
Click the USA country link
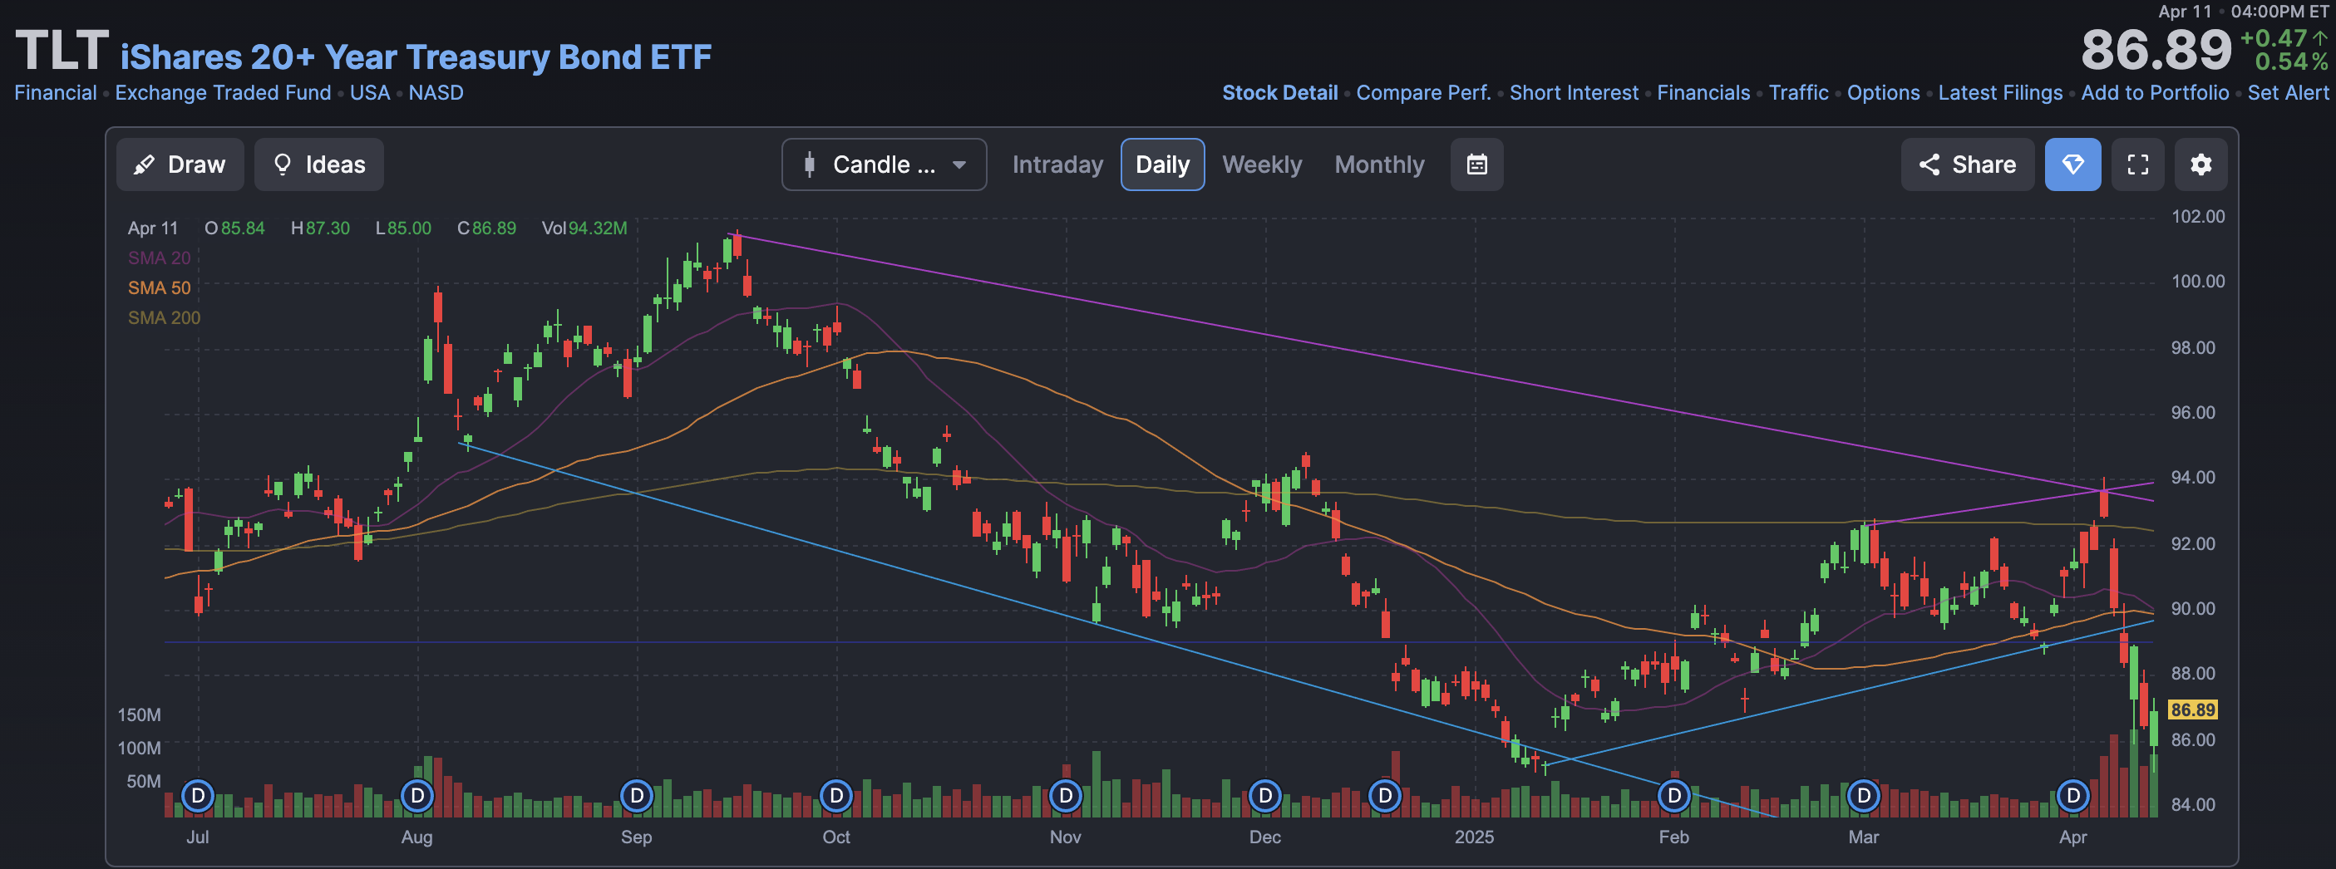pyautogui.click(x=370, y=93)
